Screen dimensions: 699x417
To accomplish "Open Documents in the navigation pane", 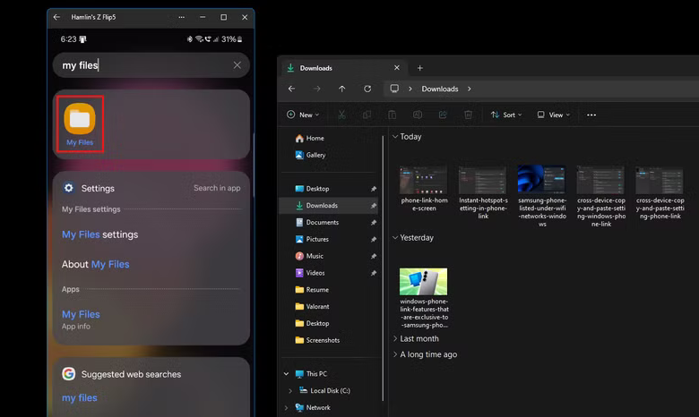I will click(322, 222).
